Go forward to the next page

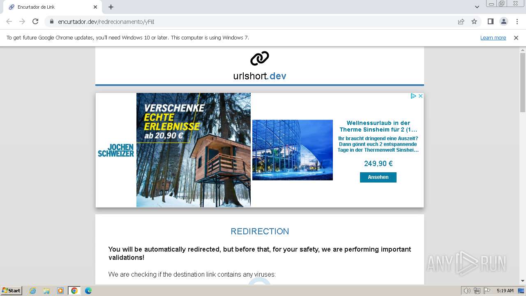pyautogui.click(x=22, y=21)
